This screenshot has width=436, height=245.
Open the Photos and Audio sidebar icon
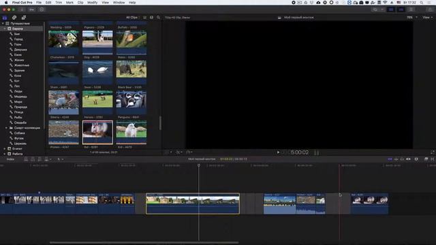pos(14,18)
